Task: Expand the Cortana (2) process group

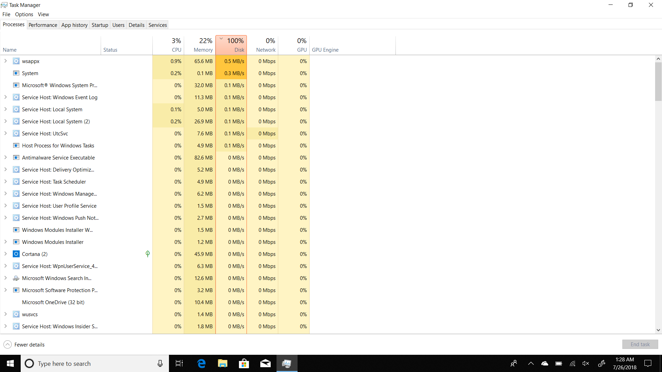Action: pos(6,254)
